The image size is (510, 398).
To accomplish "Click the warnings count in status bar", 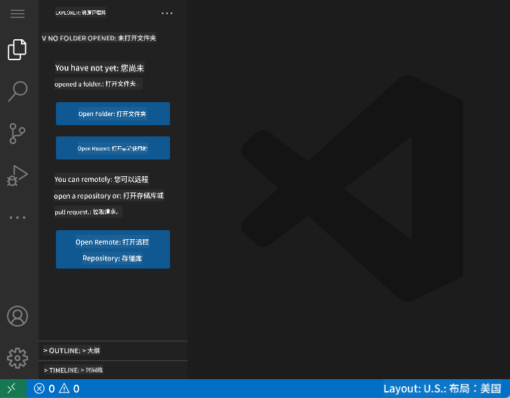I will click(69, 388).
